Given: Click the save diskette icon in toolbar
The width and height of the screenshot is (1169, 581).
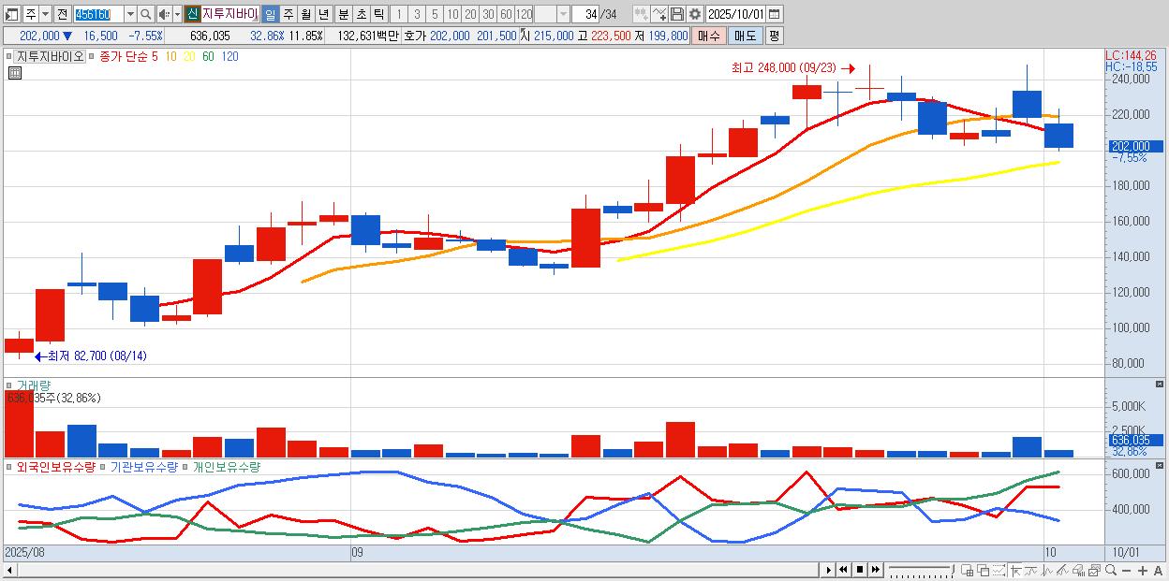Looking at the screenshot, I should (676, 14).
